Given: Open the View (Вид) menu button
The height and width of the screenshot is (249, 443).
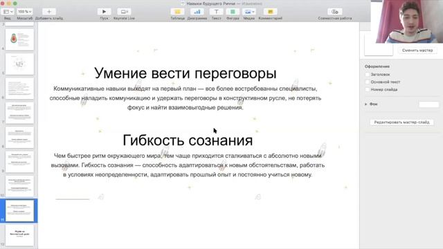Looking at the screenshot, I should click(x=8, y=12).
